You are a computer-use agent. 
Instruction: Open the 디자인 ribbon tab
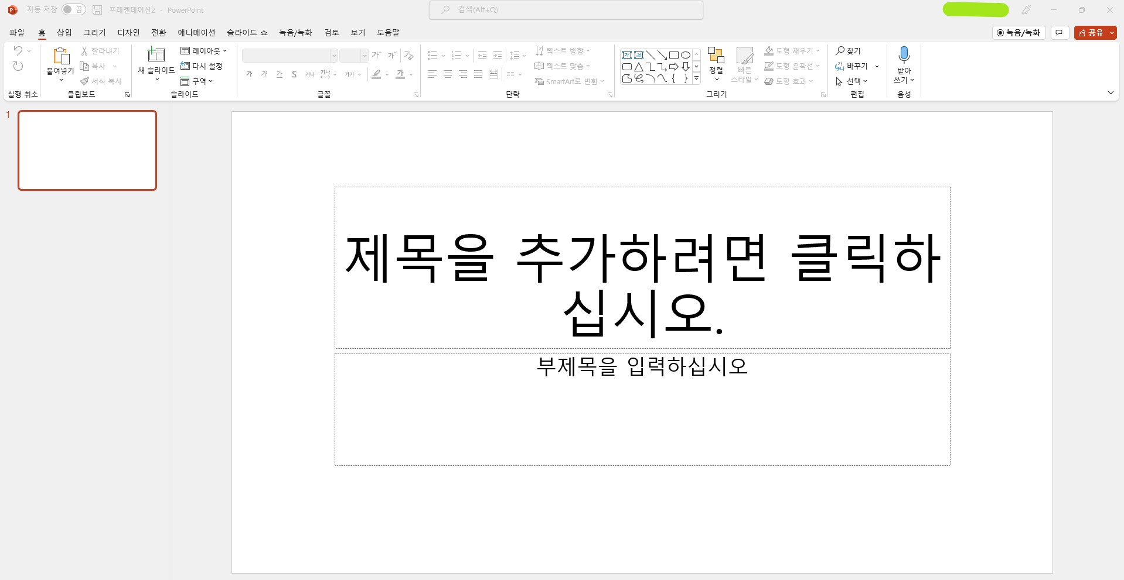[x=128, y=32]
